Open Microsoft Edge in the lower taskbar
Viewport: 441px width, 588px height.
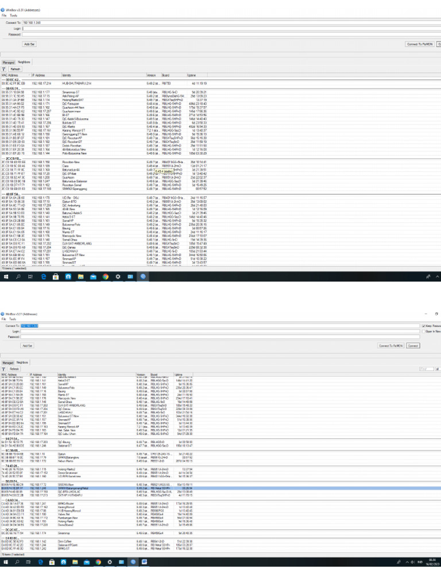pyautogui.click(x=41, y=562)
